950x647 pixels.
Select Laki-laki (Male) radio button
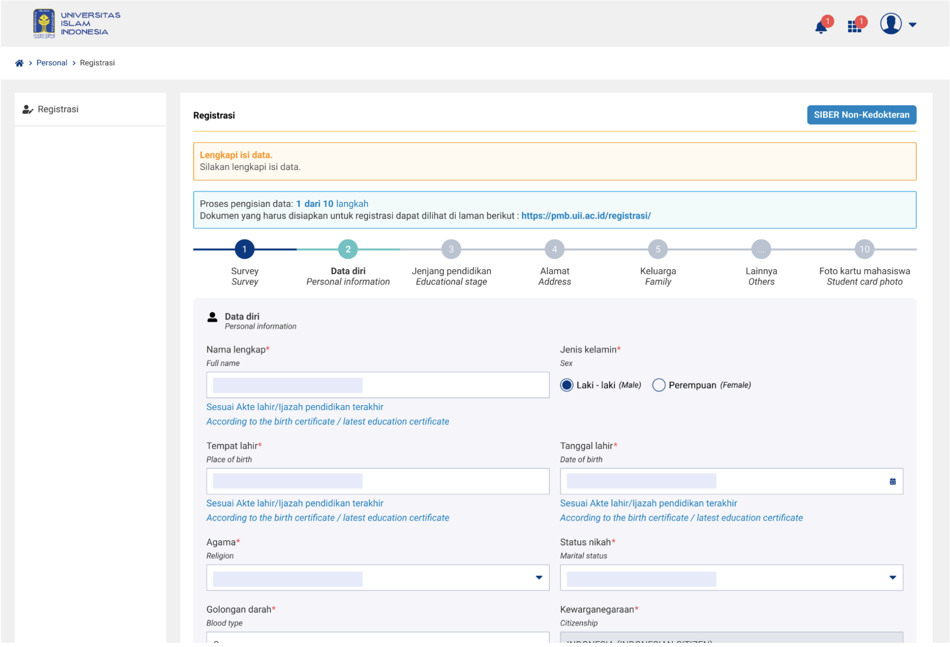[567, 385]
